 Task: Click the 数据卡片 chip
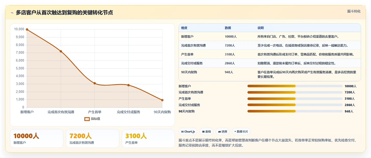[241, 132]
